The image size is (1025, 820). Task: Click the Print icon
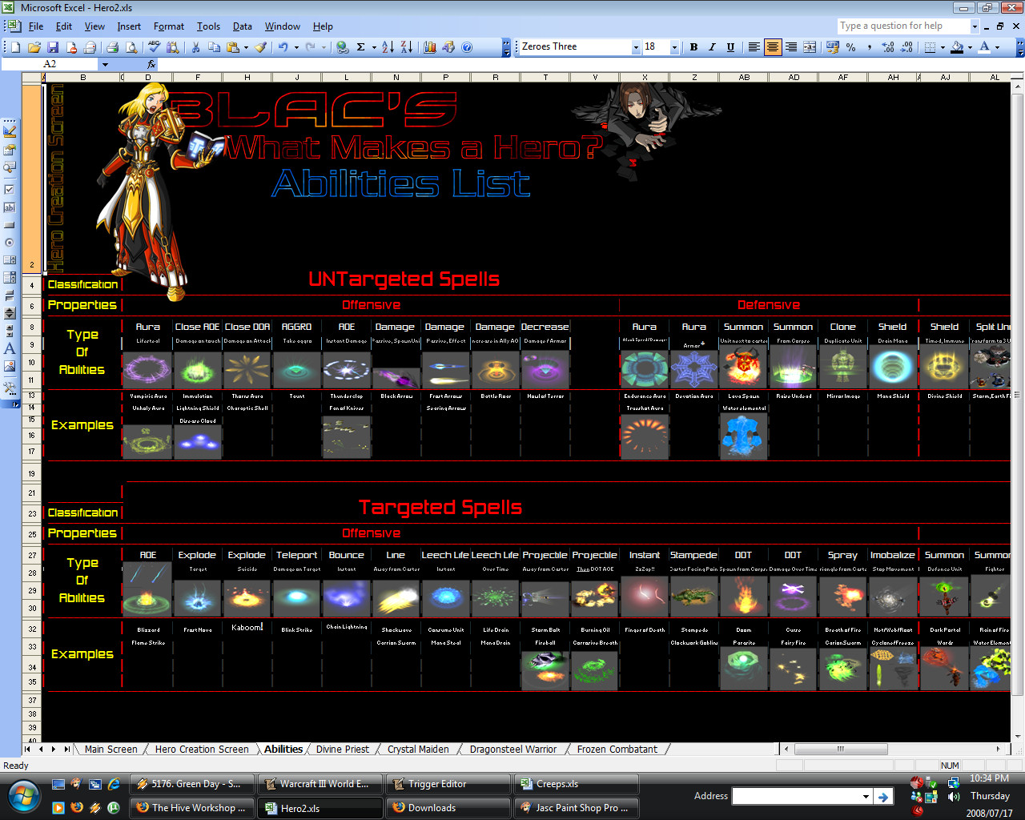point(113,47)
